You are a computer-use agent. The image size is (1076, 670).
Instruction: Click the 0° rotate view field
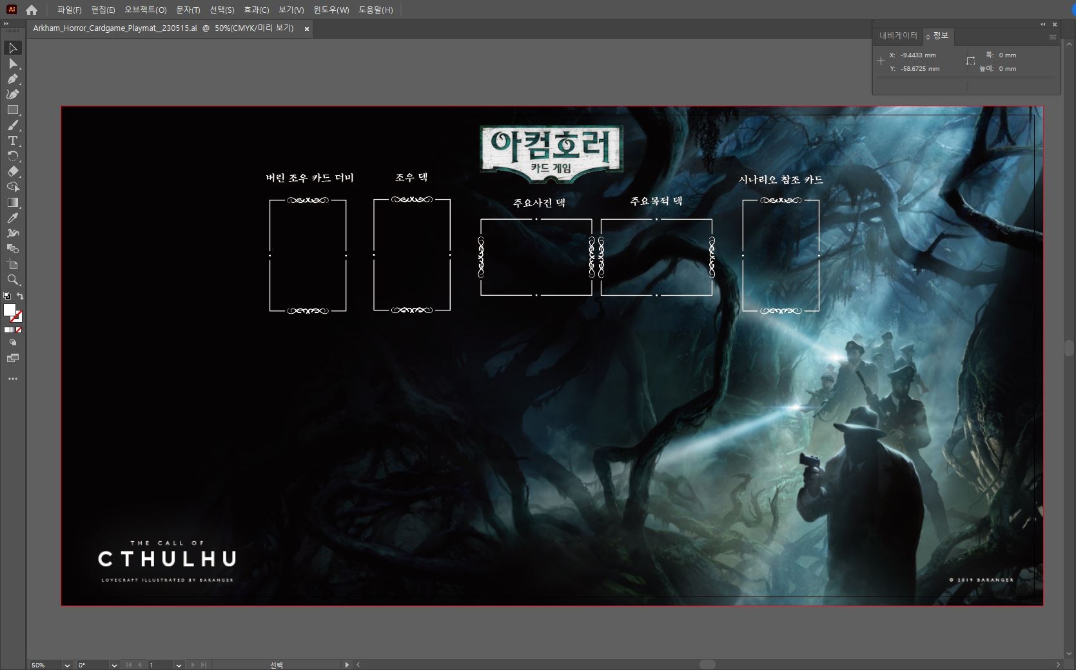(92, 665)
